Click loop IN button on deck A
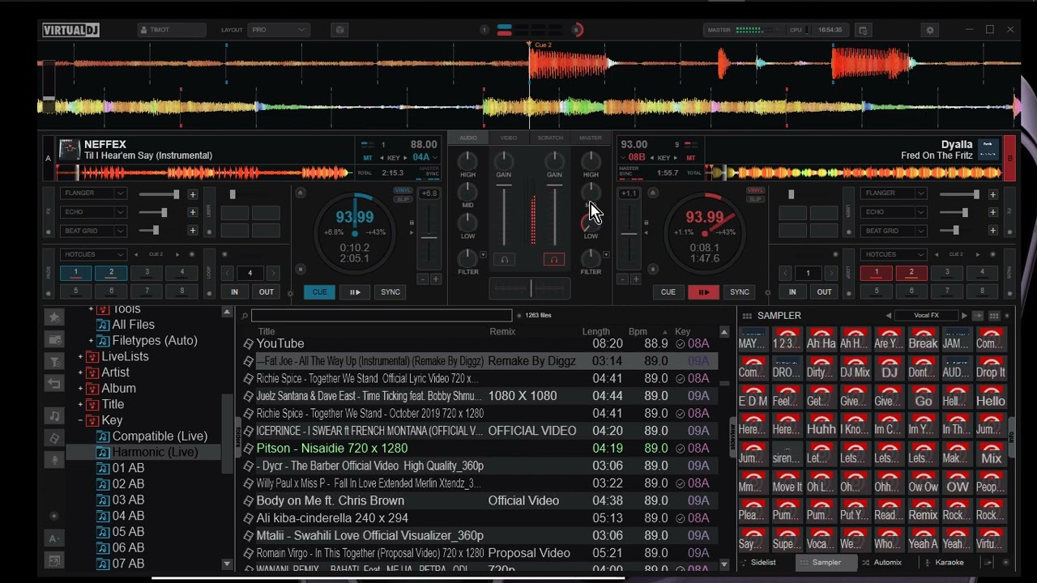This screenshot has width=1037, height=583. (x=235, y=292)
